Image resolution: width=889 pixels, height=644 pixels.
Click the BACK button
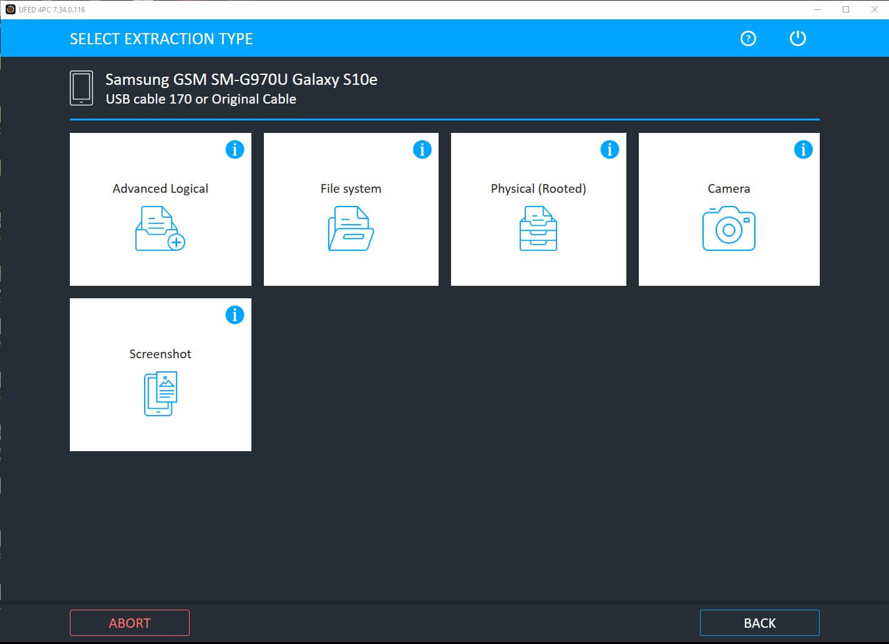click(x=759, y=622)
